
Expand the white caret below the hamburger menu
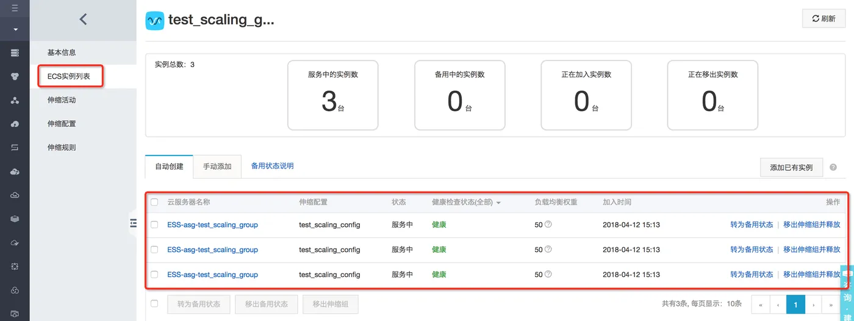pos(15,29)
